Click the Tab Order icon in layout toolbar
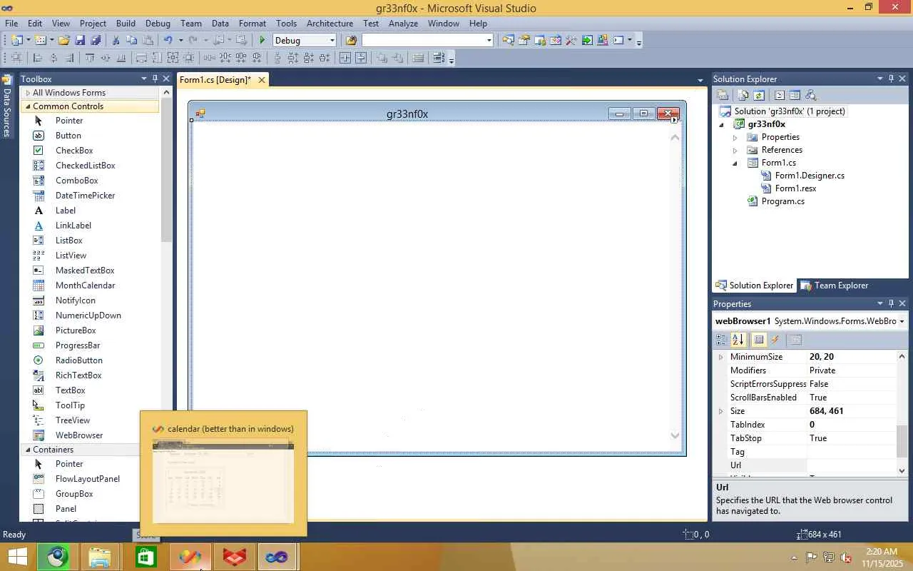Viewport: 913px width, 571px height. pyautogui.click(x=439, y=59)
